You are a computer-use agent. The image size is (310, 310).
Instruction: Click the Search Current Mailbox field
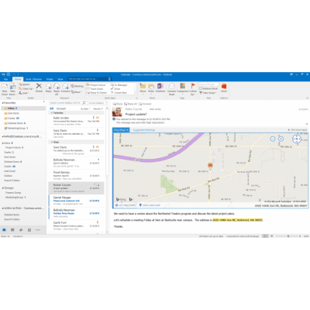point(67,103)
